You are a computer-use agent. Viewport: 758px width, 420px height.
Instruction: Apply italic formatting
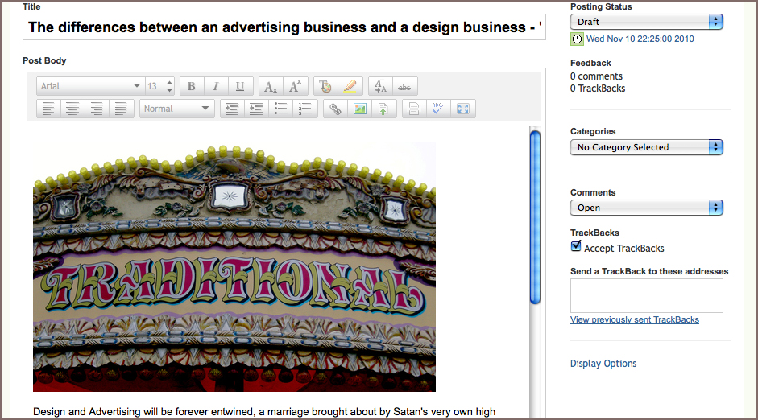pyautogui.click(x=216, y=86)
